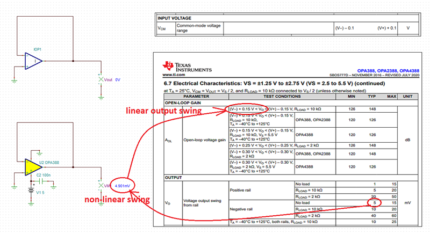Click the circled 4.901mV reading
Image resolution: width=430 pixels, height=234 pixels.
point(123,186)
